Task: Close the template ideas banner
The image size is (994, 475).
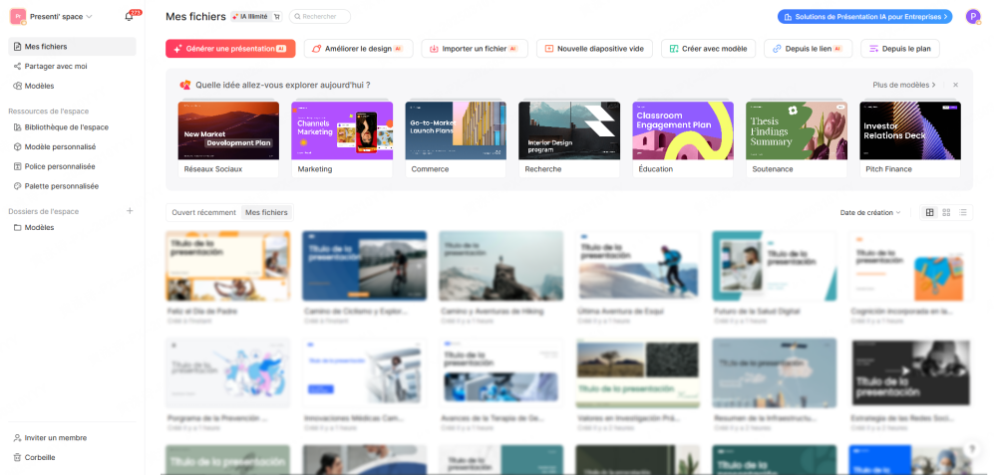Action: pos(955,86)
